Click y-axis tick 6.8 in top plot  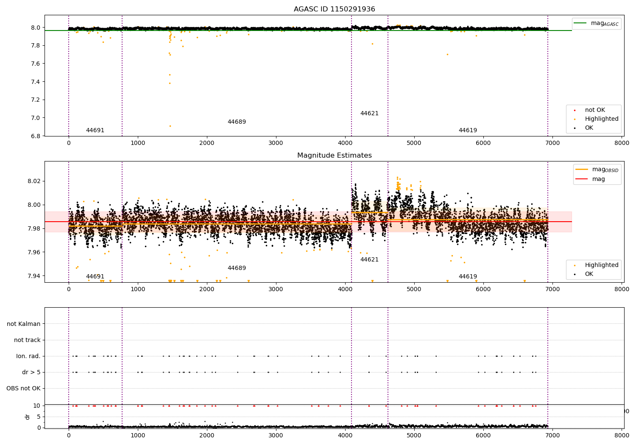tap(36, 136)
